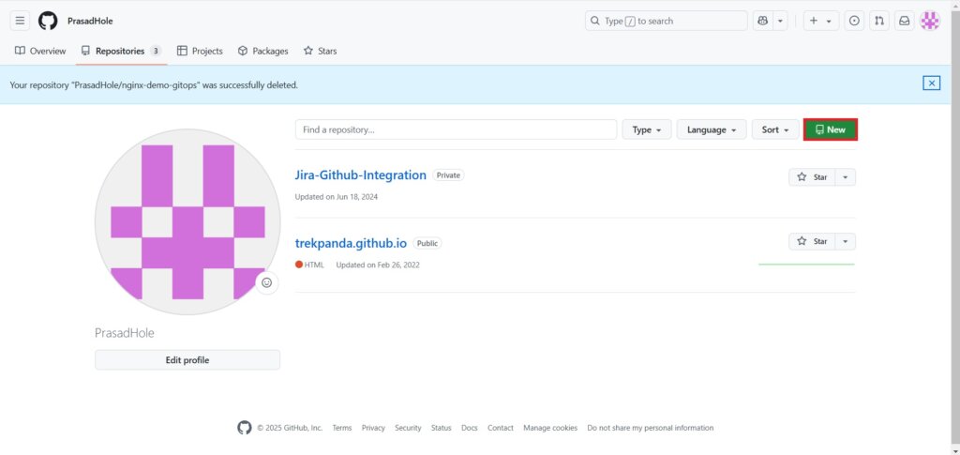Open the Projects tab
Screen dimensions: 960x455
tap(200, 51)
